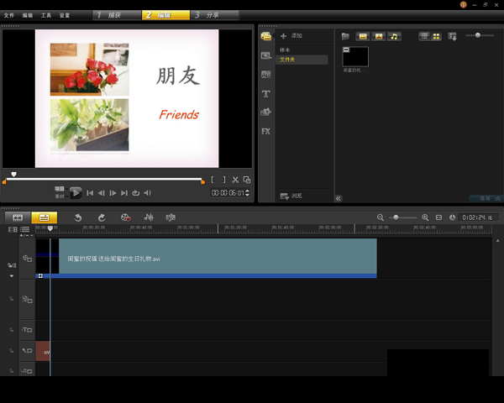The height and width of the screenshot is (403, 504).
Task: Click the video track header icon
Action: (x=27, y=259)
